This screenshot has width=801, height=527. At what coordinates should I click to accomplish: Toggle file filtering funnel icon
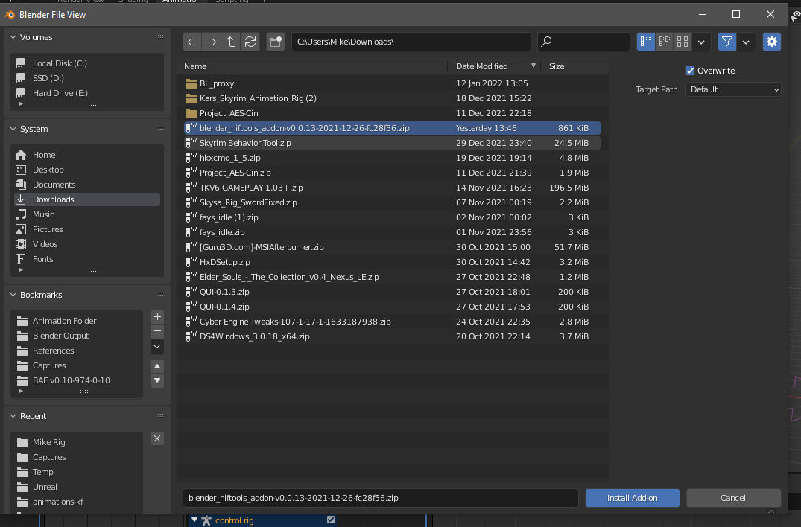[x=727, y=42]
